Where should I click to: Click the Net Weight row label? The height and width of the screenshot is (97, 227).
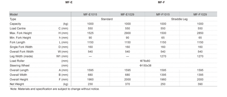coord(17,84)
